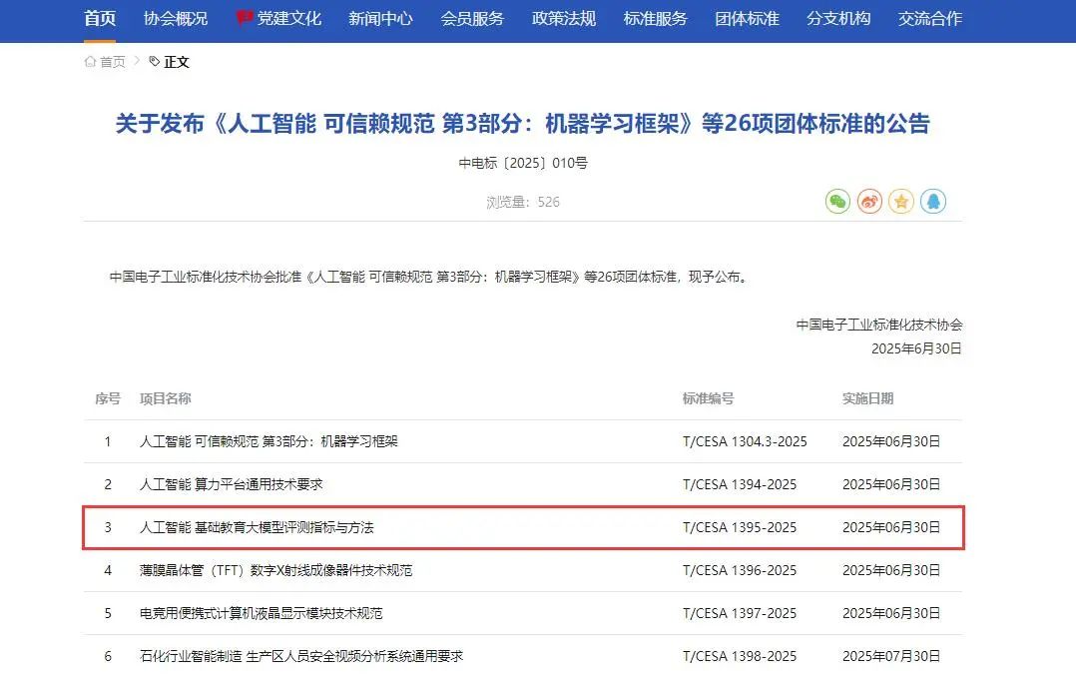Click standard number T/CESA 1395-2025

[x=739, y=527]
